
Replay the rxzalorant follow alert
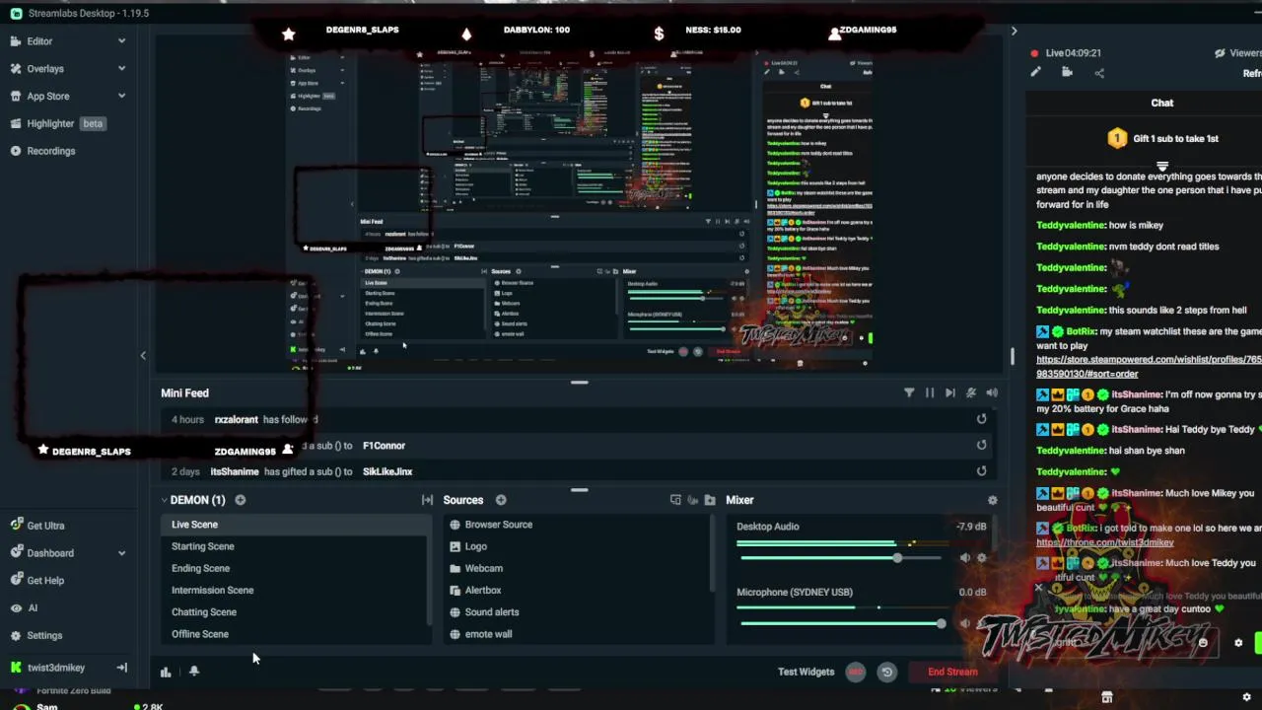click(x=981, y=419)
